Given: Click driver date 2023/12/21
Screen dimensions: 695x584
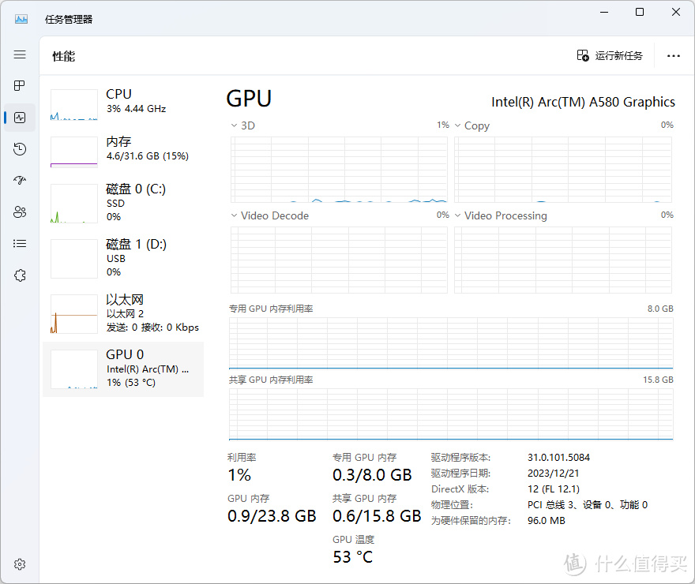Looking at the screenshot, I should coord(553,474).
